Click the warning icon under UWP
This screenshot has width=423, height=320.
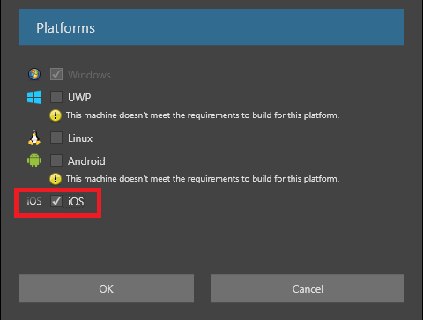coord(56,115)
